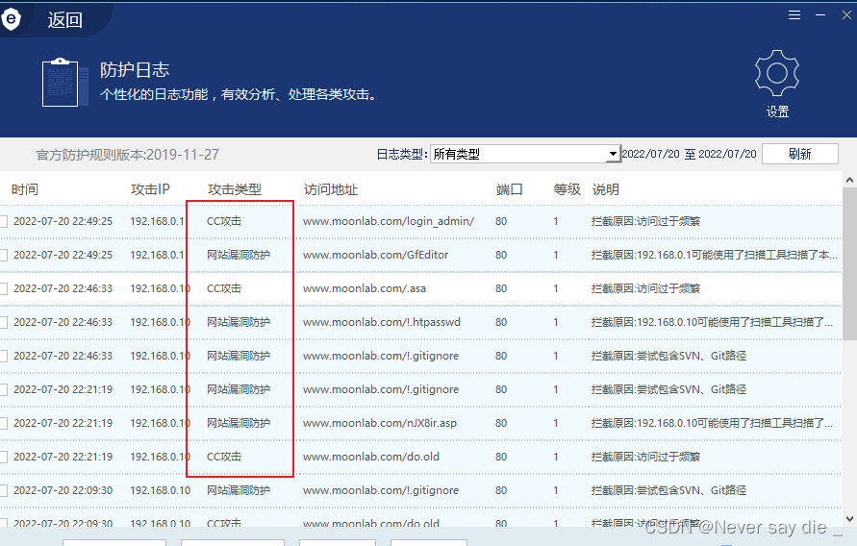This screenshot has height=546, width=857.
Task: Check the row for www.moonlab.com/!.htpasswd
Action: pyautogui.click(x=3, y=322)
